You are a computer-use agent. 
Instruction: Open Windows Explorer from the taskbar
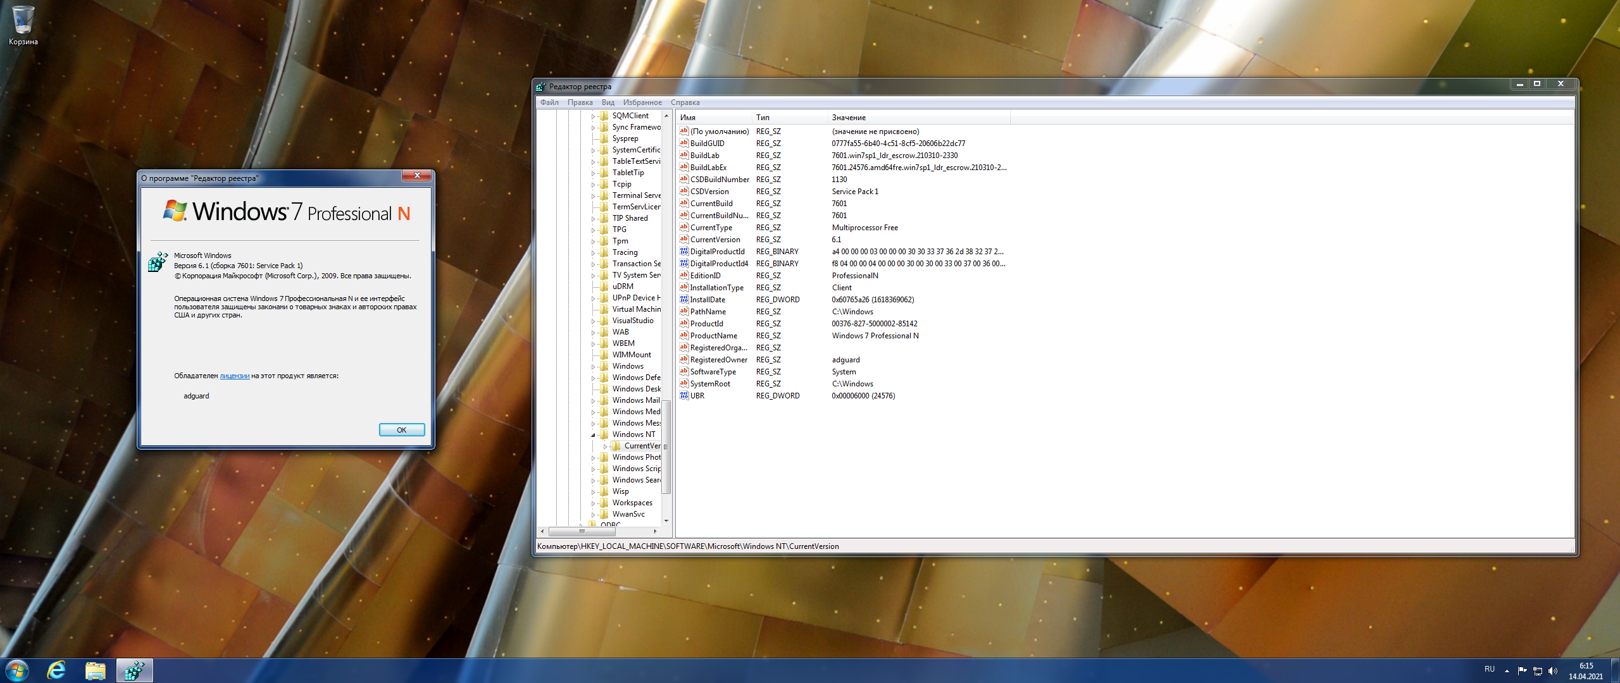click(96, 670)
